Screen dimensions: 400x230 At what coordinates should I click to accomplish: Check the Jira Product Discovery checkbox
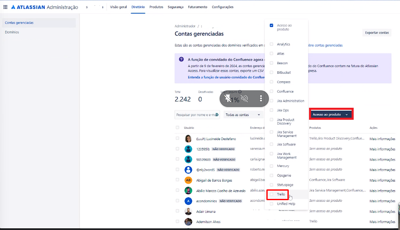tap(271, 120)
